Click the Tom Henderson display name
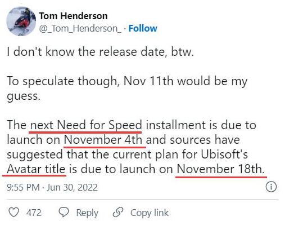The image size is (285, 225). coord(73,16)
